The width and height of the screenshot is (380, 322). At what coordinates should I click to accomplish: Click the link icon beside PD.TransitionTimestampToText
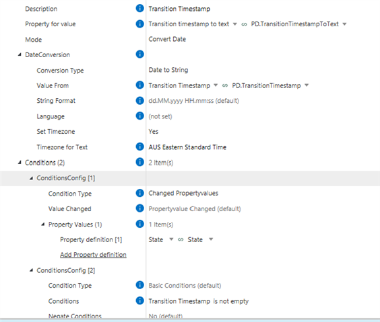tap(244, 24)
